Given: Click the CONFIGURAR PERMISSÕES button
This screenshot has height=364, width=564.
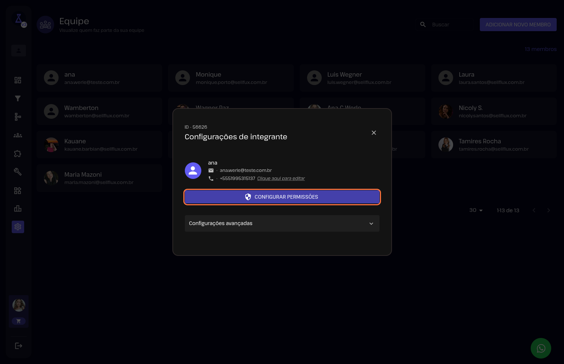Looking at the screenshot, I should tap(282, 197).
